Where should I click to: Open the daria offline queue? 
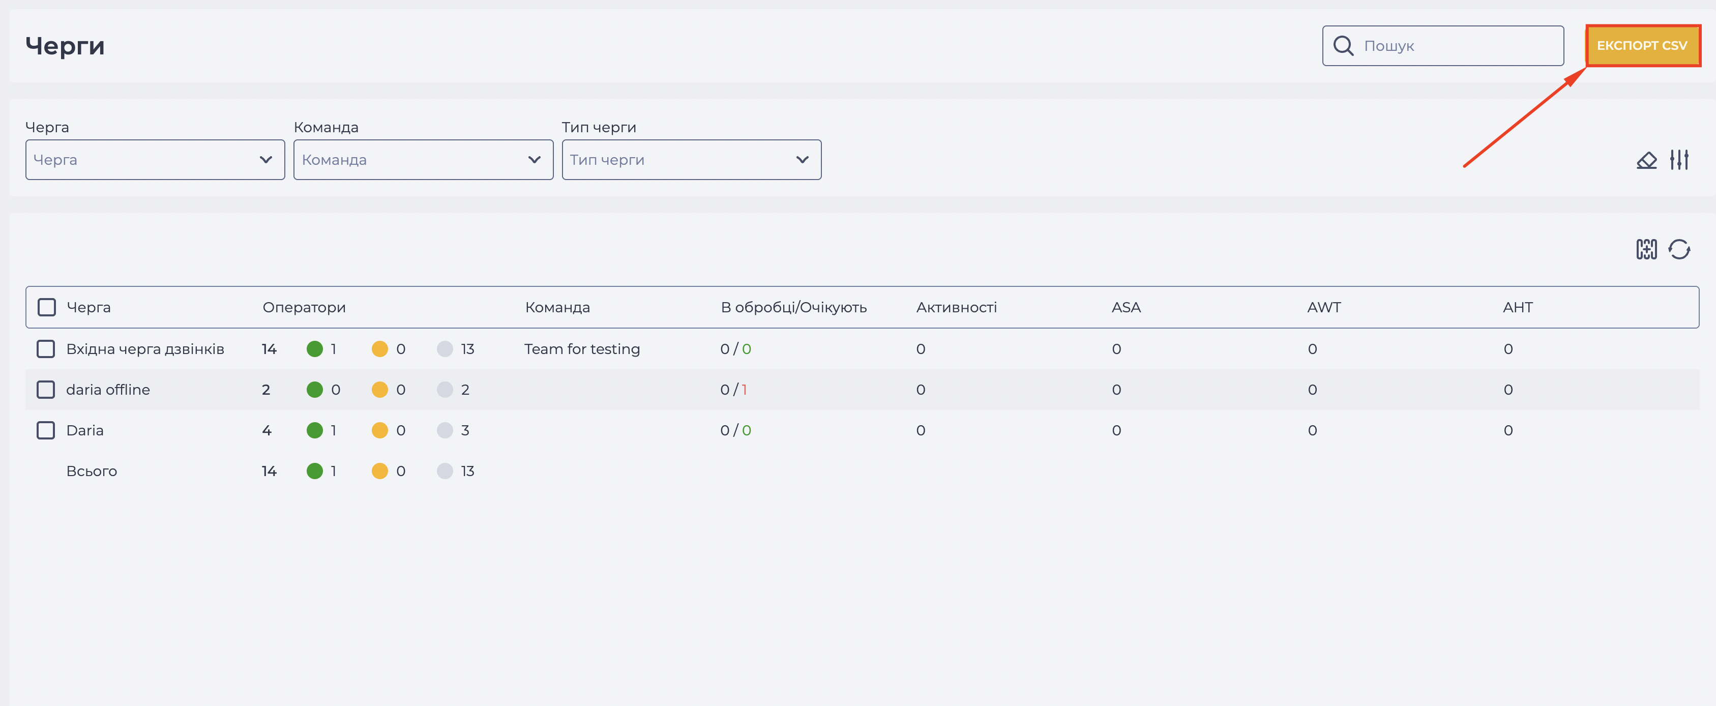pyautogui.click(x=108, y=390)
